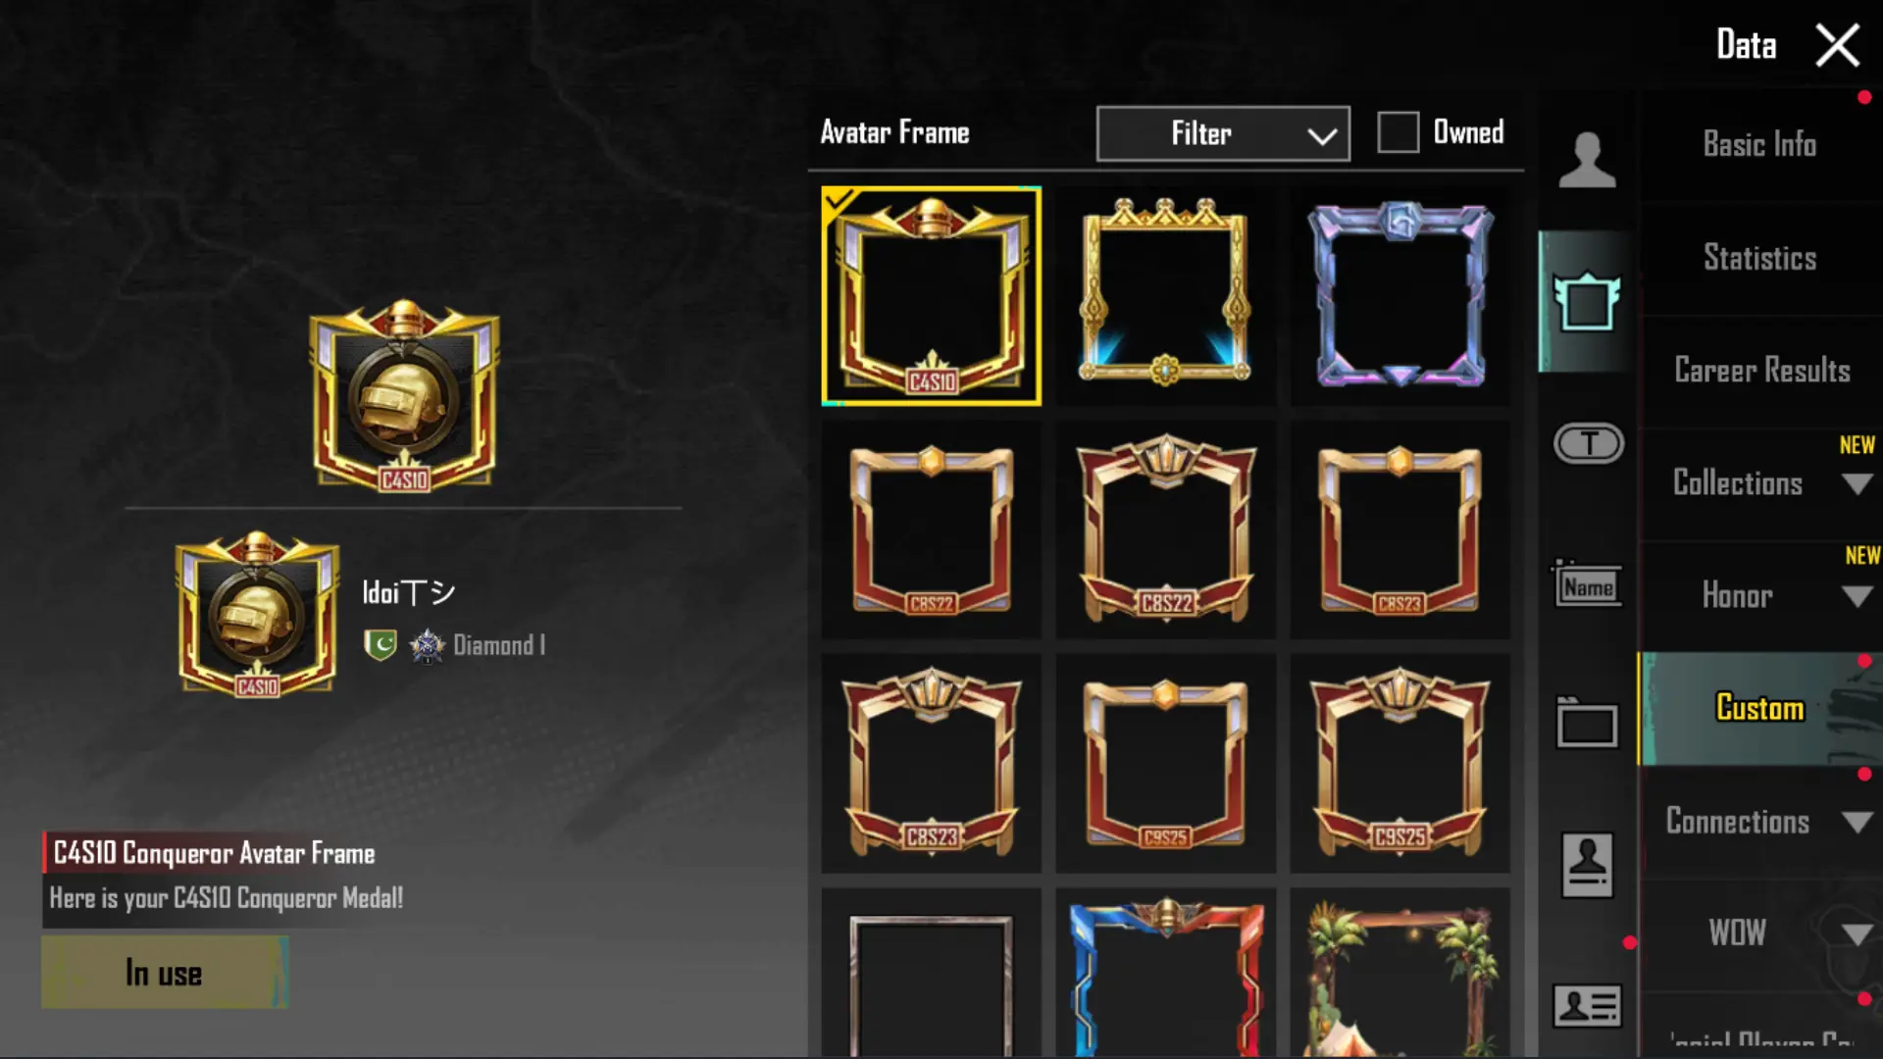Expand the Connections section arrow
Viewport: 1883px width, 1059px height.
(1857, 823)
